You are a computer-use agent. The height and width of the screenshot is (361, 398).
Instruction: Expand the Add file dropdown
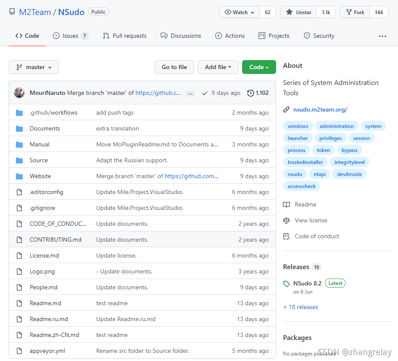(x=218, y=67)
